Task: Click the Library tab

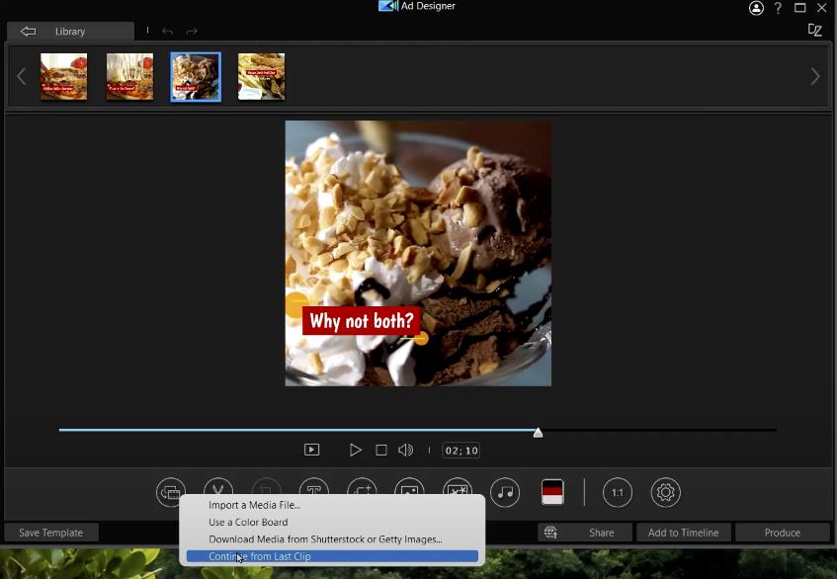Action: pyautogui.click(x=71, y=31)
